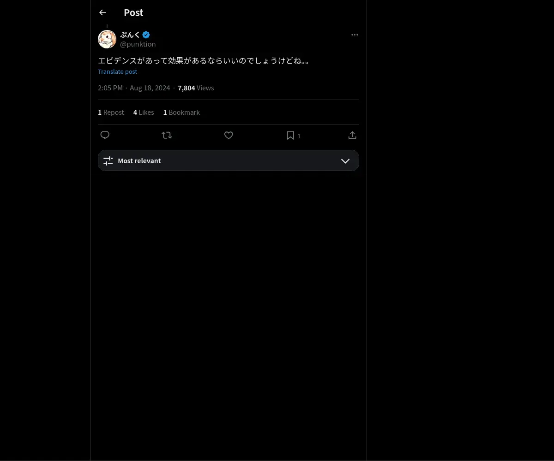Like the post with the heart icon

[229, 135]
